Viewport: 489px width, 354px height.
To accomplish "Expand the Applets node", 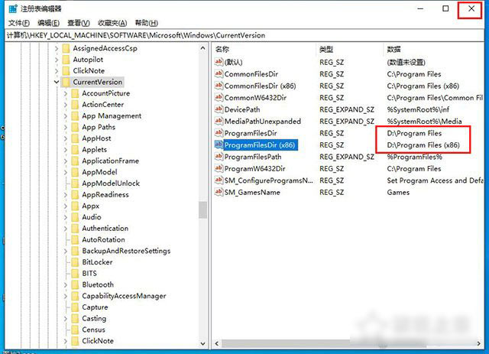I will (x=66, y=150).
